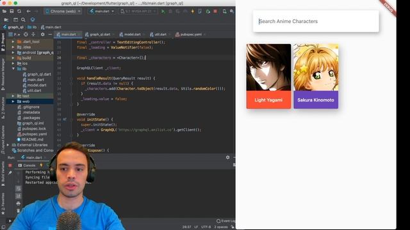
Task: Select util.dart in project tree
Action: point(32,91)
